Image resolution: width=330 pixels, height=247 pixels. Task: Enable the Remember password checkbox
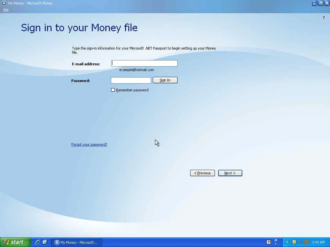point(113,90)
